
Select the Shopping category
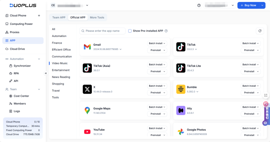click(x=58, y=84)
